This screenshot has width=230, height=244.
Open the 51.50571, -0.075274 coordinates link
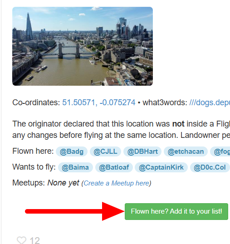click(99, 102)
